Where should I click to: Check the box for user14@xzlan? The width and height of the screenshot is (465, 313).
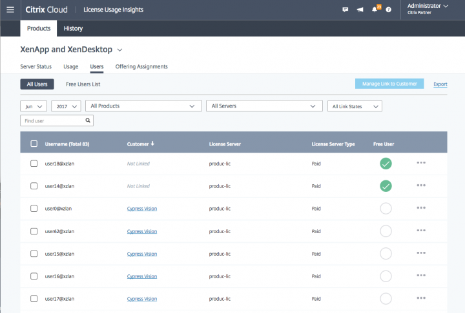pyautogui.click(x=34, y=186)
